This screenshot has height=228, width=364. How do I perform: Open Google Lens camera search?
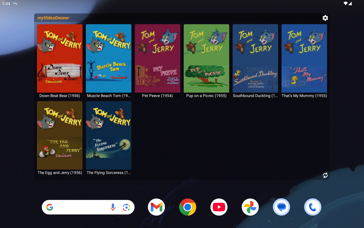click(127, 207)
